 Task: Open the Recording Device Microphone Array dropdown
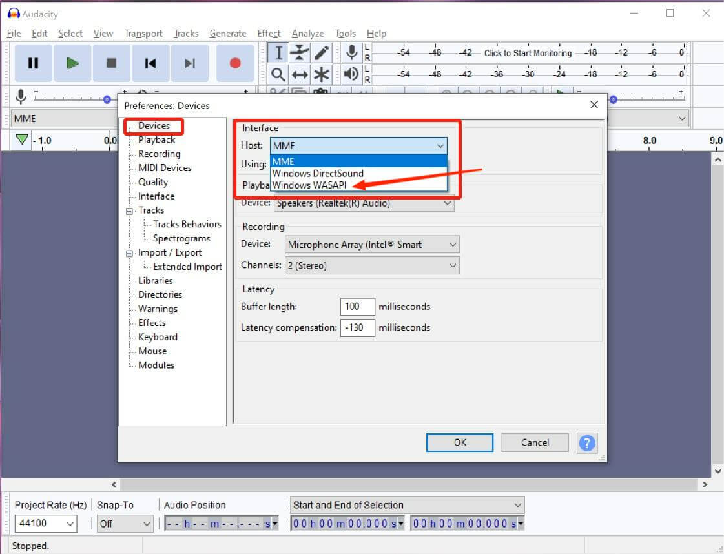pyautogui.click(x=372, y=245)
